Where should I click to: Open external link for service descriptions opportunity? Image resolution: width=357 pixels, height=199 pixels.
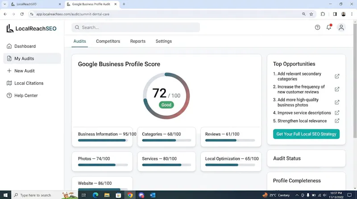pos(337,113)
